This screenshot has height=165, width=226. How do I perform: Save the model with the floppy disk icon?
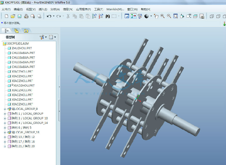click(x=19, y=16)
